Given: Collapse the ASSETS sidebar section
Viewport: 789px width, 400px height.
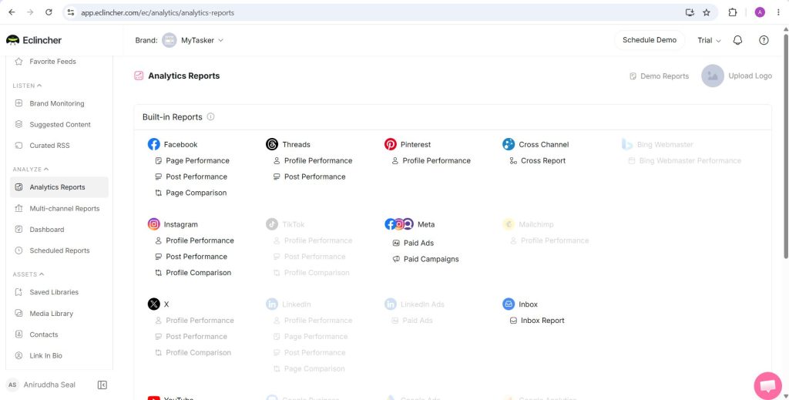Looking at the screenshot, I should coord(29,274).
